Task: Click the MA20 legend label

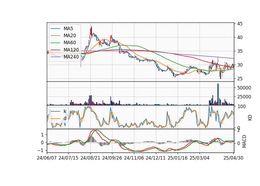Action: click(x=70, y=36)
